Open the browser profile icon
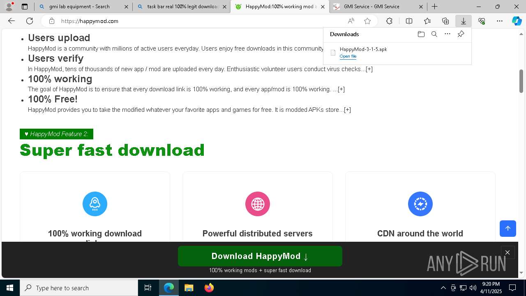Screen dimensions: 526x296 9,7
